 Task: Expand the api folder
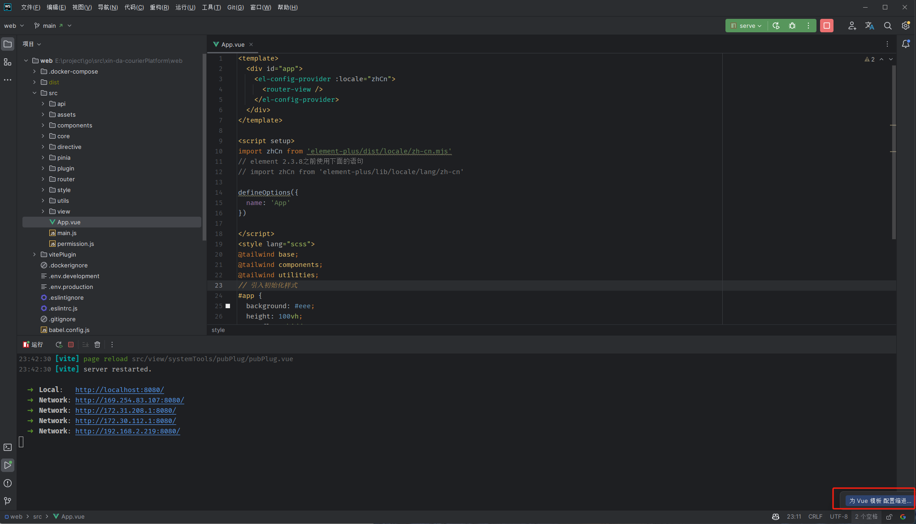(43, 104)
